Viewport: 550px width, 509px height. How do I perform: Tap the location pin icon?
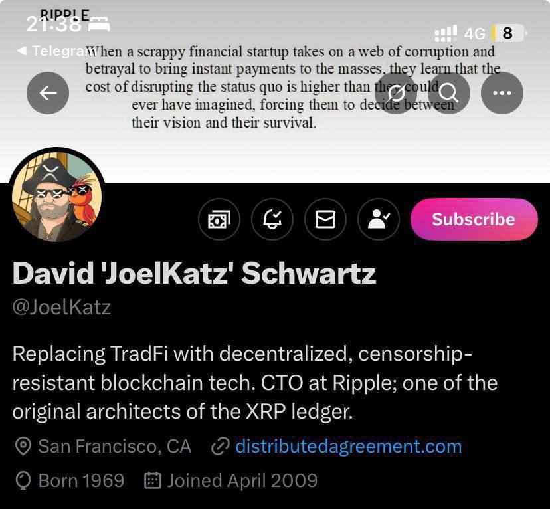[x=23, y=446]
